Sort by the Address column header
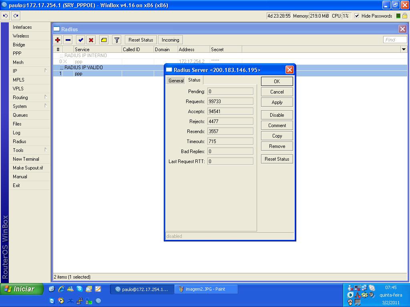410x307 pixels. point(193,49)
